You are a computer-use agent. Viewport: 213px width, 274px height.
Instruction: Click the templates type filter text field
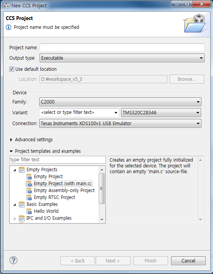coord(57,160)
